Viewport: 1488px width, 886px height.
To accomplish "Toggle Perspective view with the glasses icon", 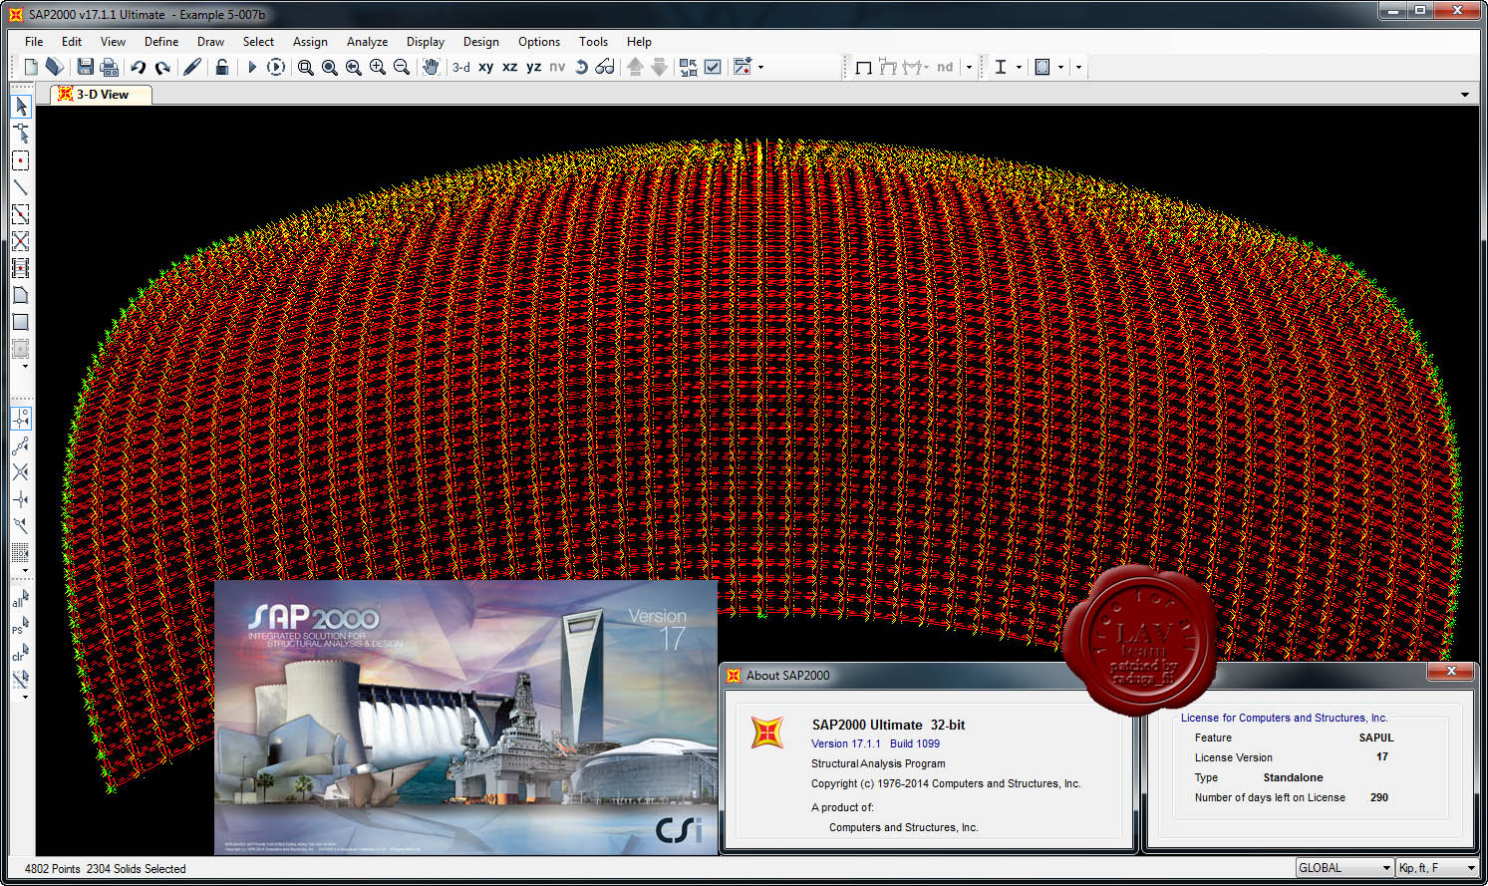I will point(605,67).
